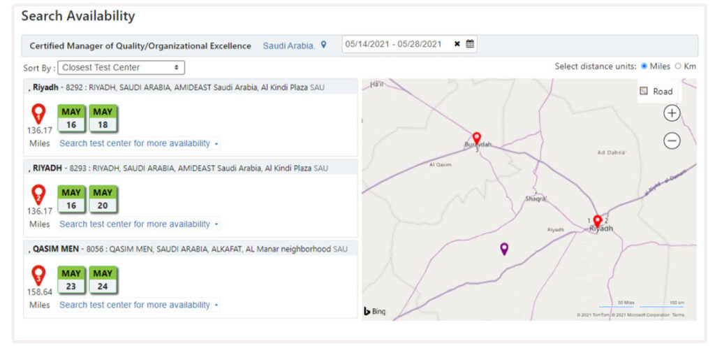715x346 pixels.
Task: Click the date range input field
Action: [x=395, y=44]
